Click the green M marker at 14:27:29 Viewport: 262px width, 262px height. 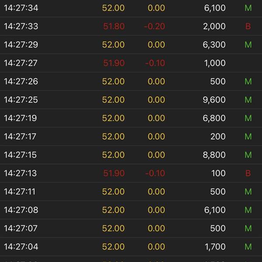[248, 45]
